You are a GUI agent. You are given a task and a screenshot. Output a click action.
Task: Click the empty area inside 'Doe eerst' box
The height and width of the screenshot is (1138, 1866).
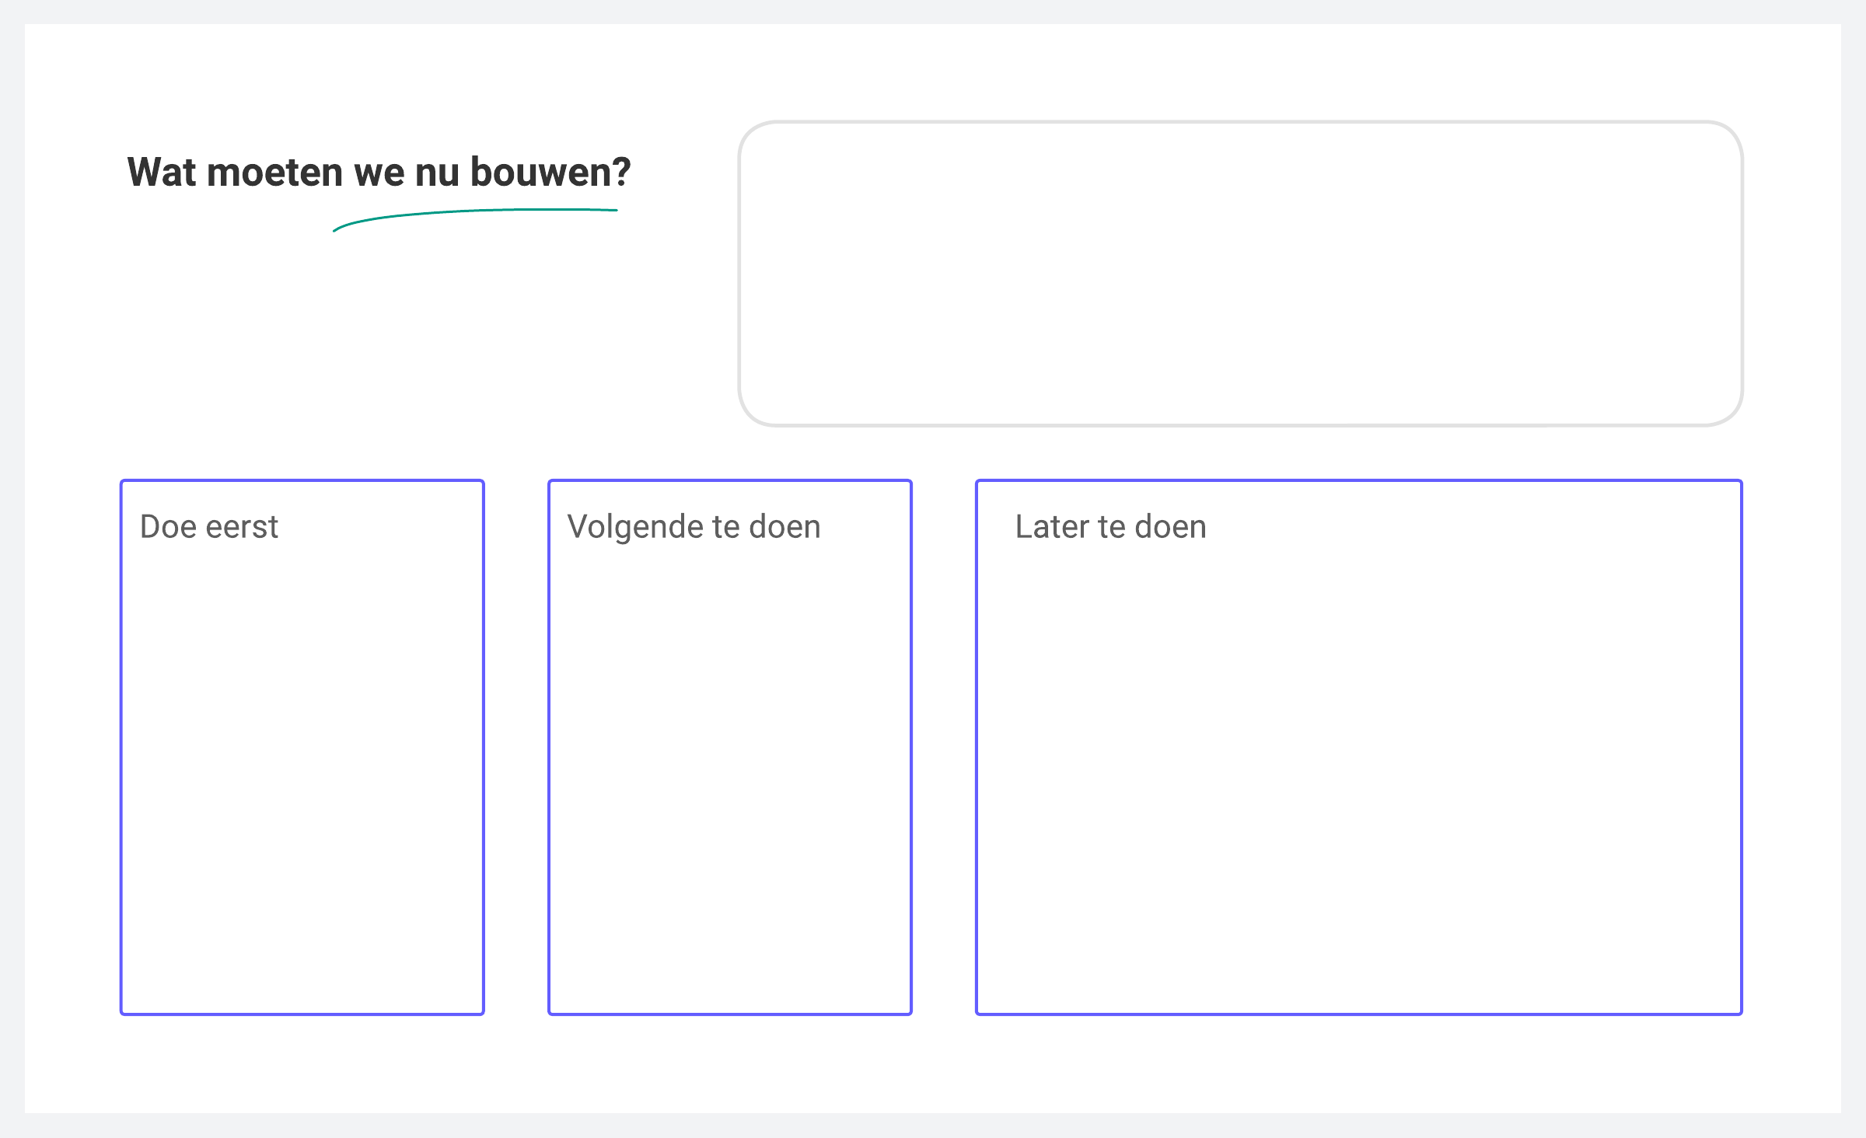pos(302,777)
